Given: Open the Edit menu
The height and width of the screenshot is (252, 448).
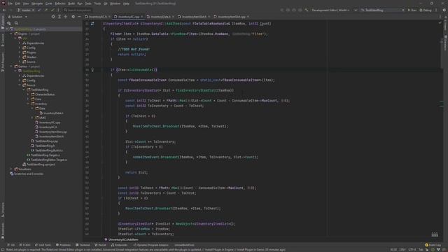Looking at the screenshot, I should click(x=17, y=3).
